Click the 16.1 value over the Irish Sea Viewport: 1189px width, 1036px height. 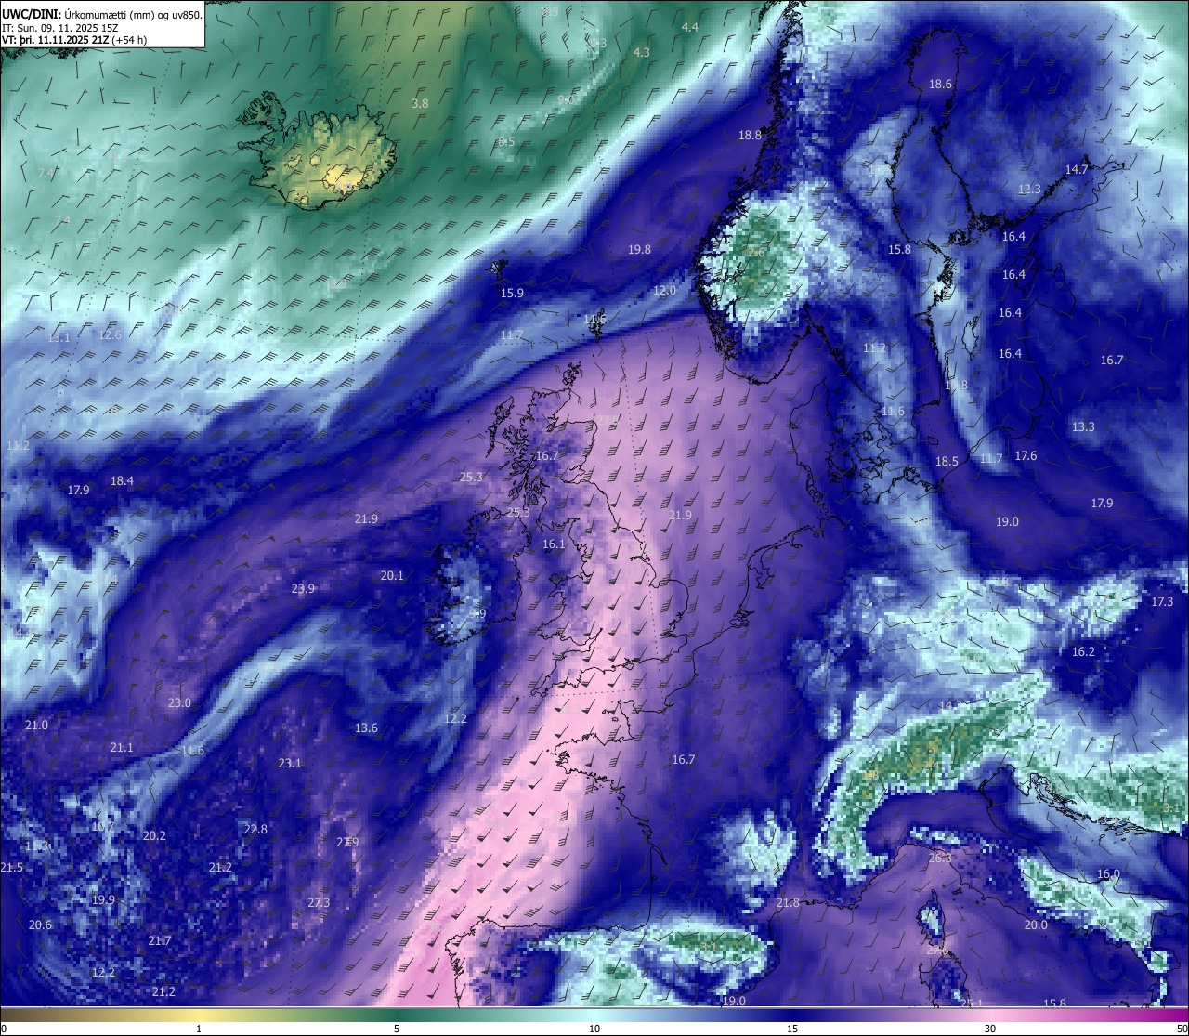554,544
